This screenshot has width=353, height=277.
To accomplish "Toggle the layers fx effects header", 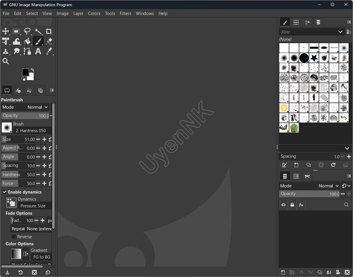I will click(x=301, y=205).
